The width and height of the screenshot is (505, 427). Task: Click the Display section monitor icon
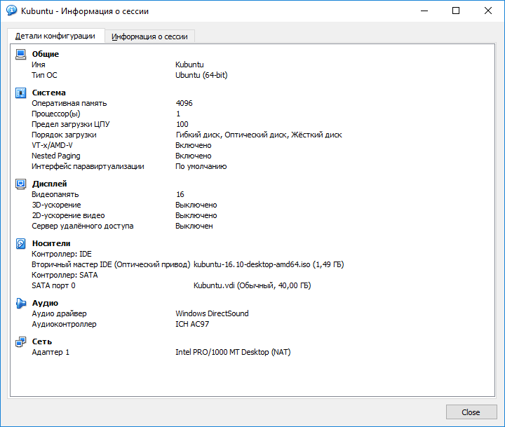tap(20, 184)
